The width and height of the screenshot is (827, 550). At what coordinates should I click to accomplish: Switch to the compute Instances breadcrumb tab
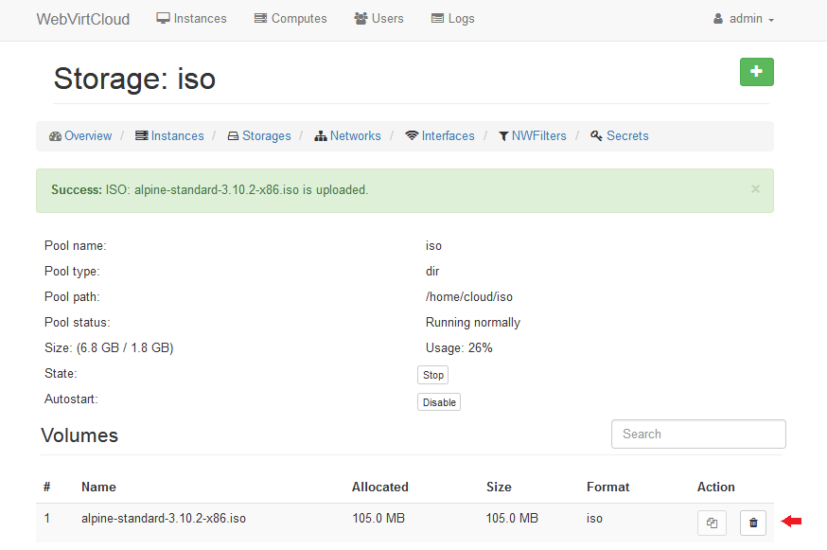(169, 136)
